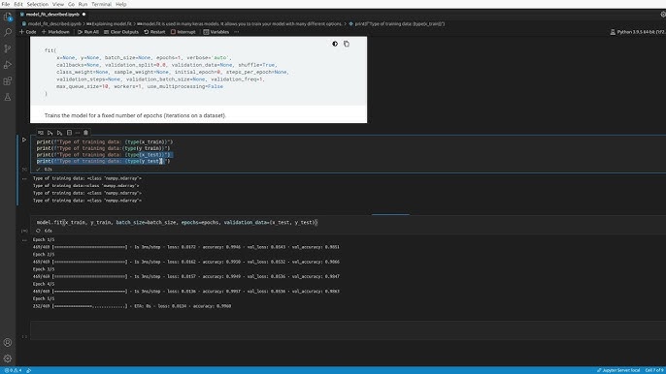The height and width of the screenshot is (374, 666).
Task: Open the cell toolbar more actions ellipsis
Action: [78, 133]
